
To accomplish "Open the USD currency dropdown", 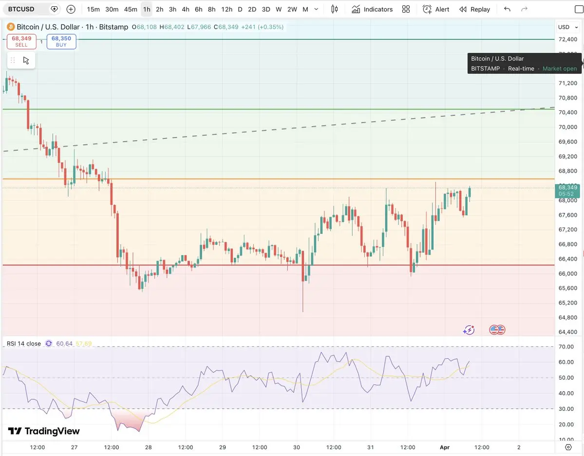I will pyautogui.click(x=567, y=27).
